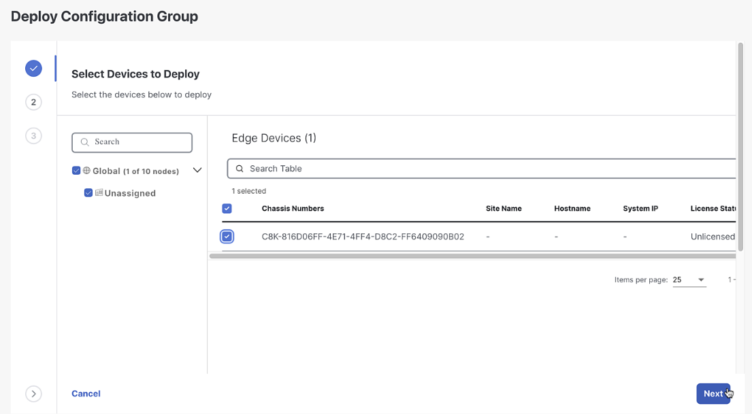
Task: Select the Global (1 of 10 nodes) item
Action: point(135,171)
